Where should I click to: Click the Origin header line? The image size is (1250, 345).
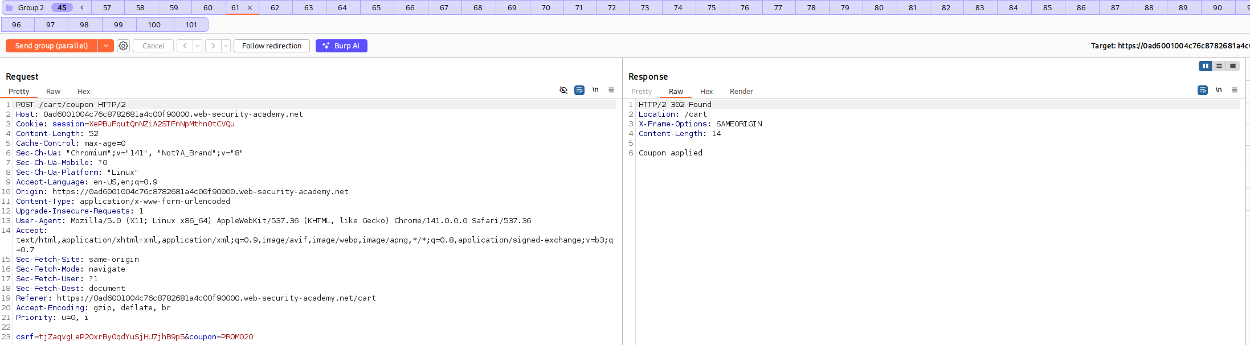pyautogui.click(x=182, y=191)
